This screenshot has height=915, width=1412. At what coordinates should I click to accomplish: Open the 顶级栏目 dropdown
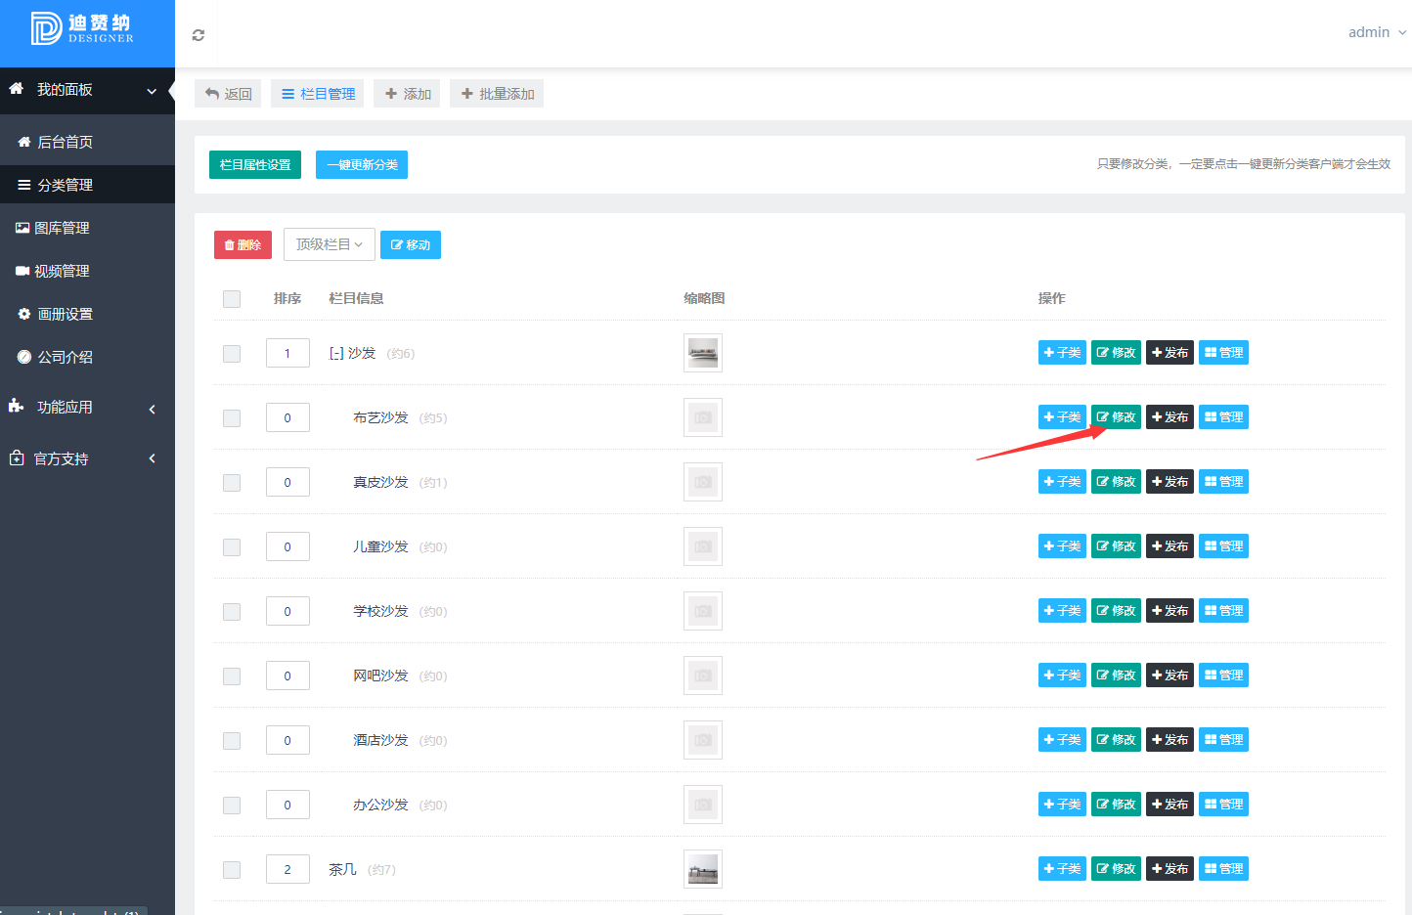(x=330, y=244)
